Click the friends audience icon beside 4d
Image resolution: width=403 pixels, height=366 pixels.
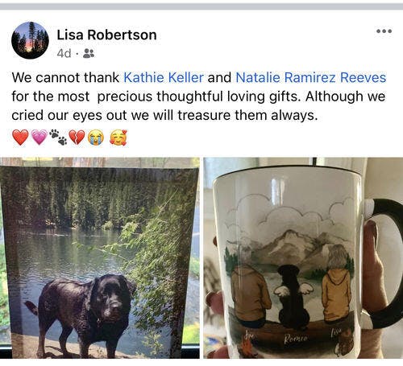point(89,53)
